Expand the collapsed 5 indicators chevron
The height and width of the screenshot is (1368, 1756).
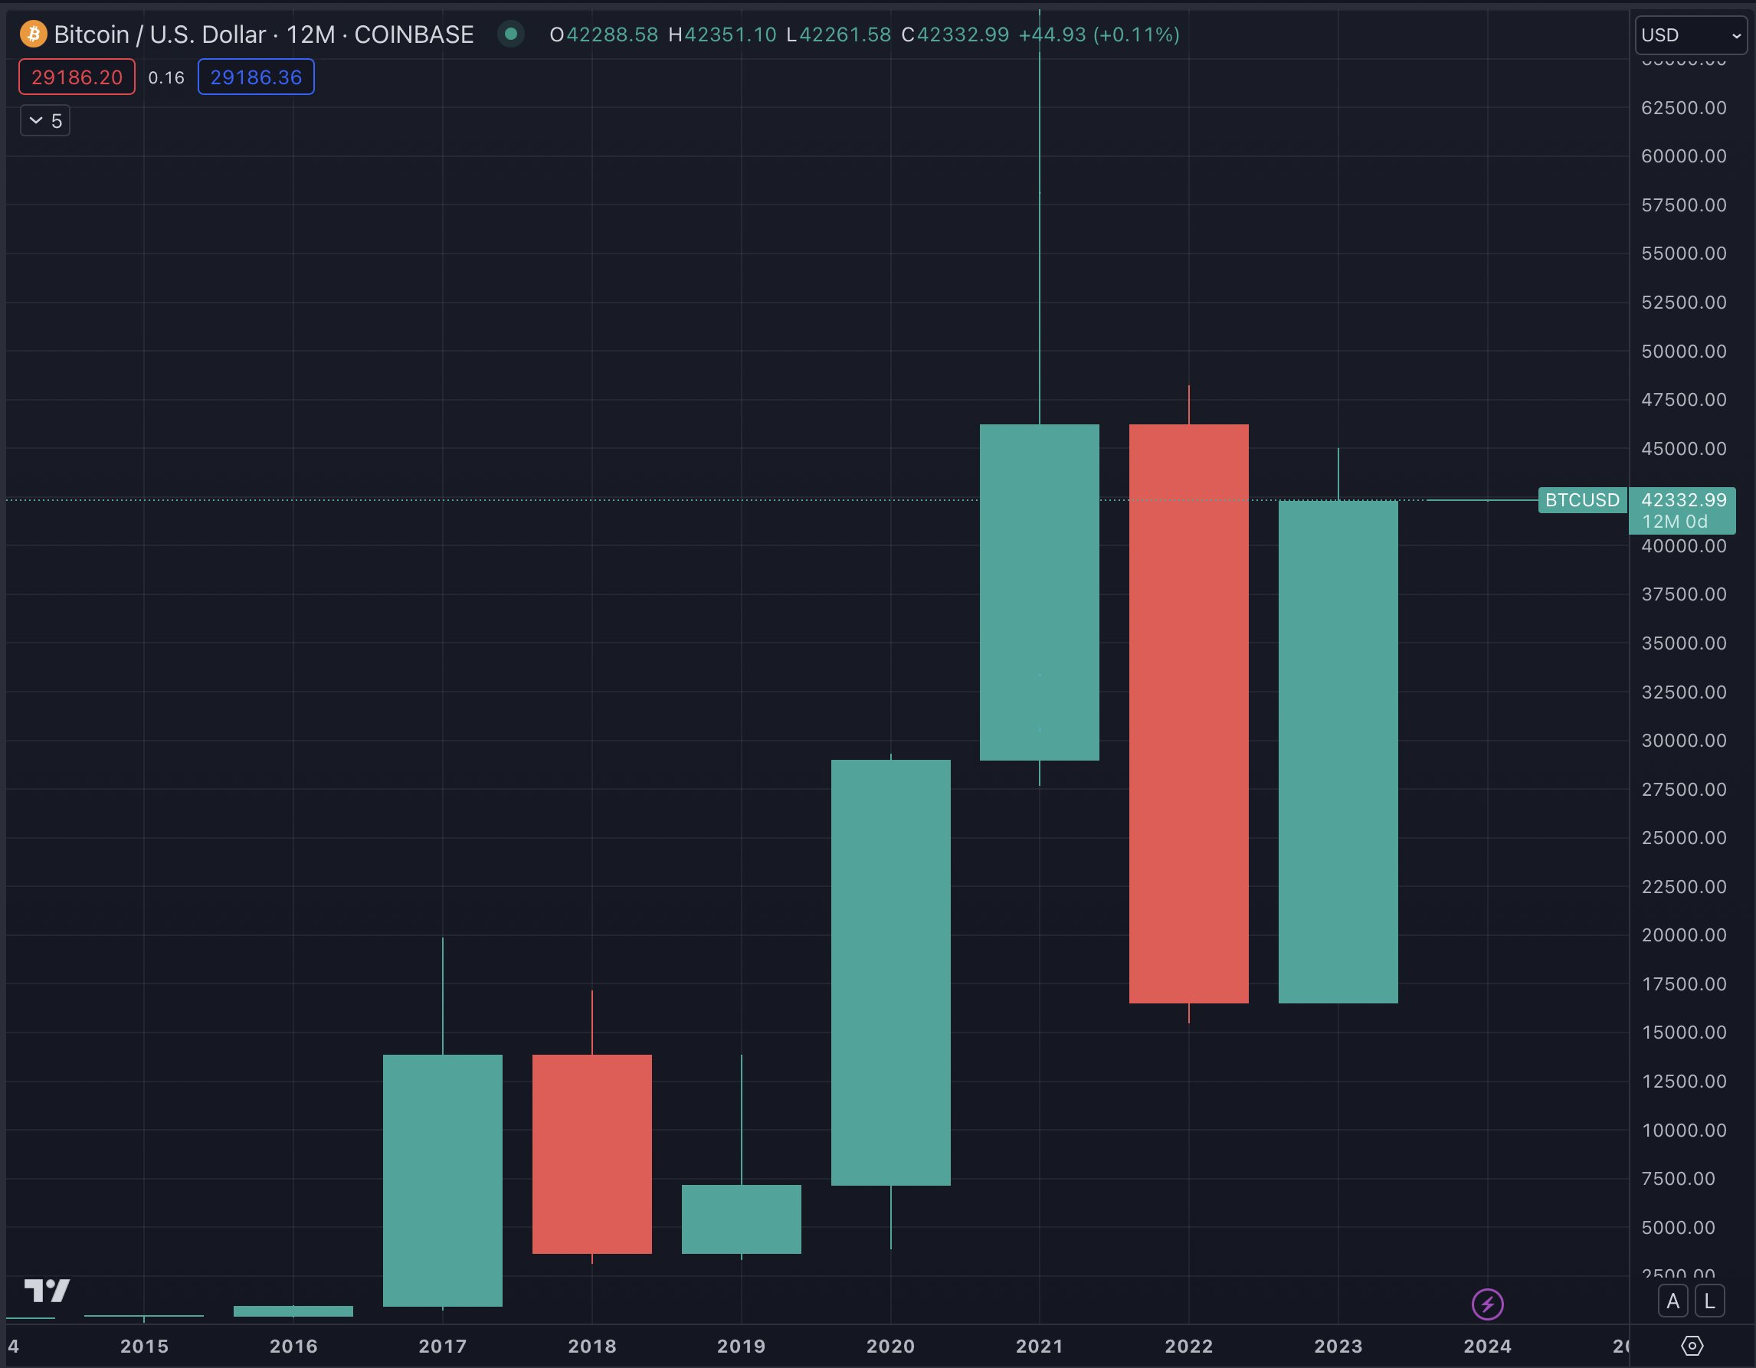[x=45, y=120]
